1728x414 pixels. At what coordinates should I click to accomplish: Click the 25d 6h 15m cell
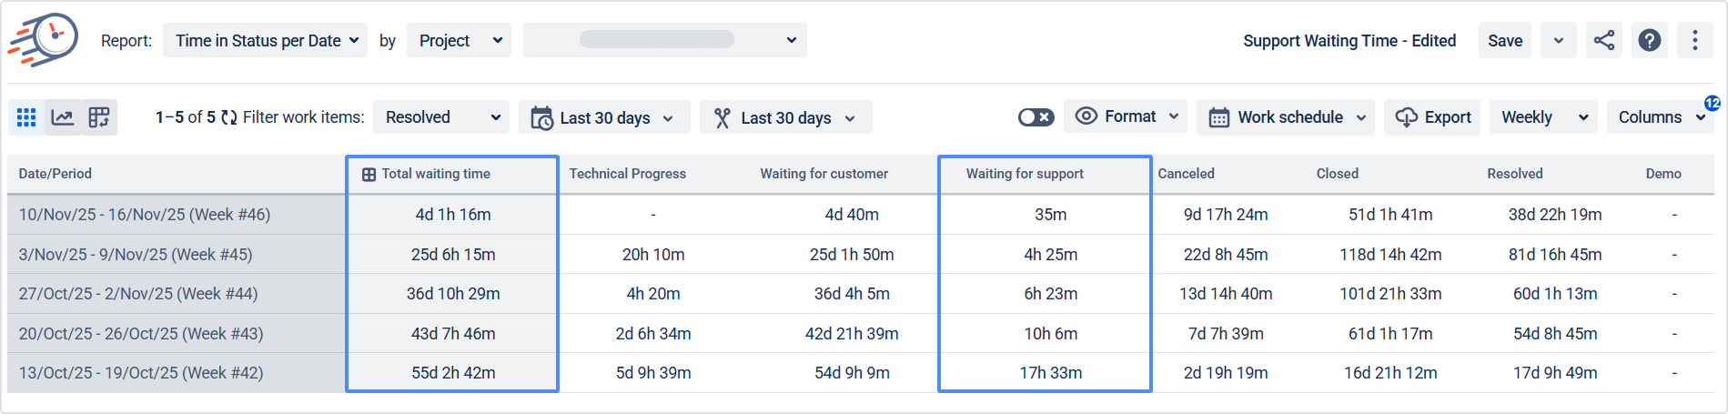coord(453,255)
